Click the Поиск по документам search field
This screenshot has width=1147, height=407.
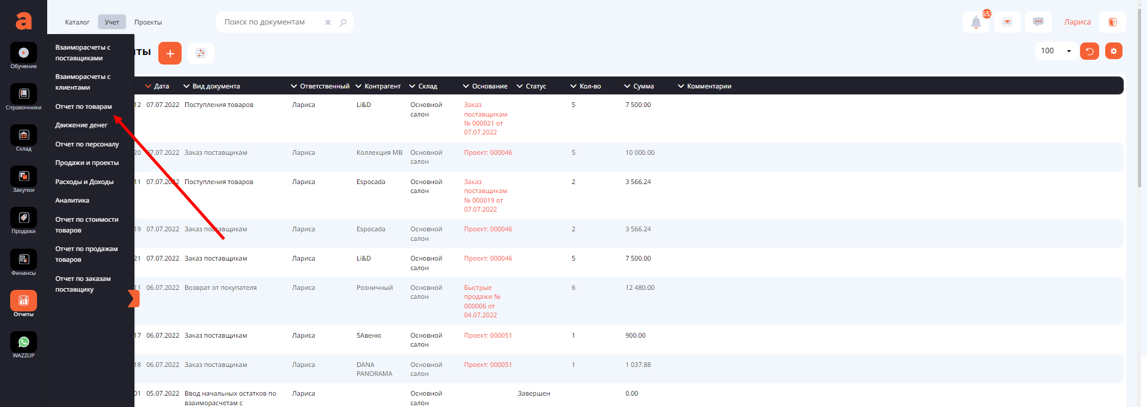272,22
